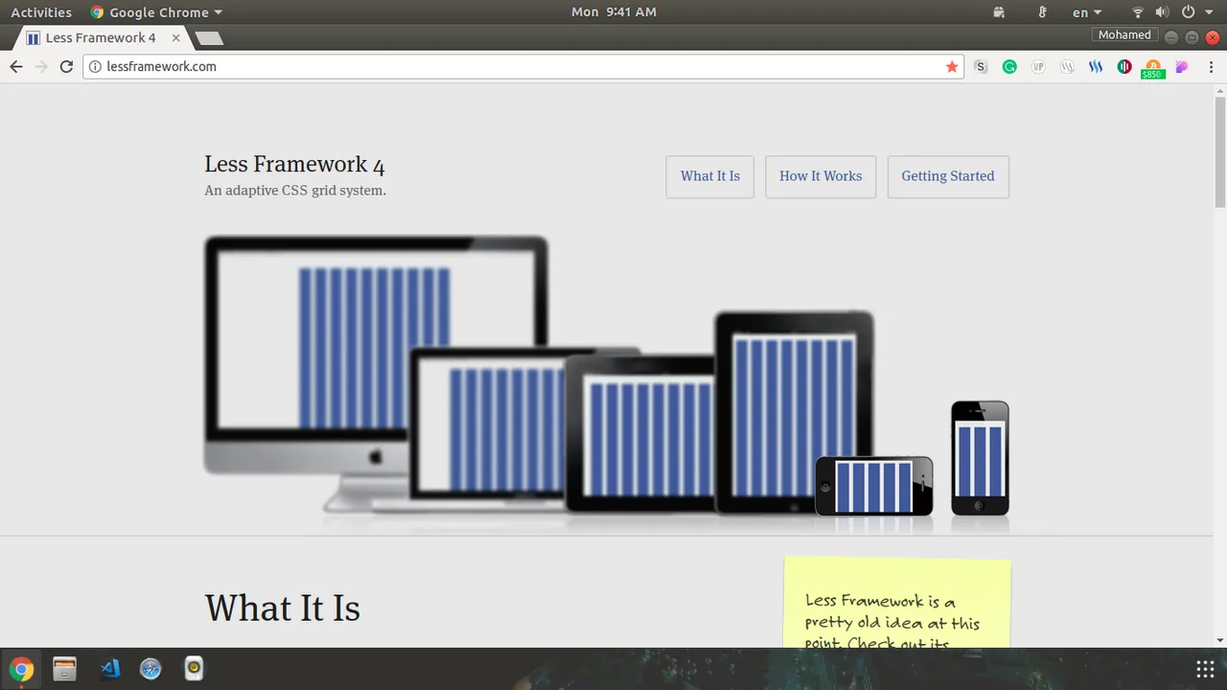This screenshot has width=1227, height=690.
Task: Click the volume speaker icon
Action: click(x=1162, y=12)
